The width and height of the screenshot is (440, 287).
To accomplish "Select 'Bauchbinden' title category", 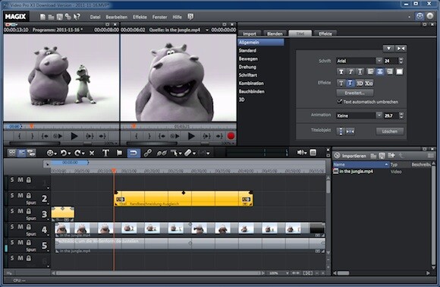I will click(x=252, y=92).
